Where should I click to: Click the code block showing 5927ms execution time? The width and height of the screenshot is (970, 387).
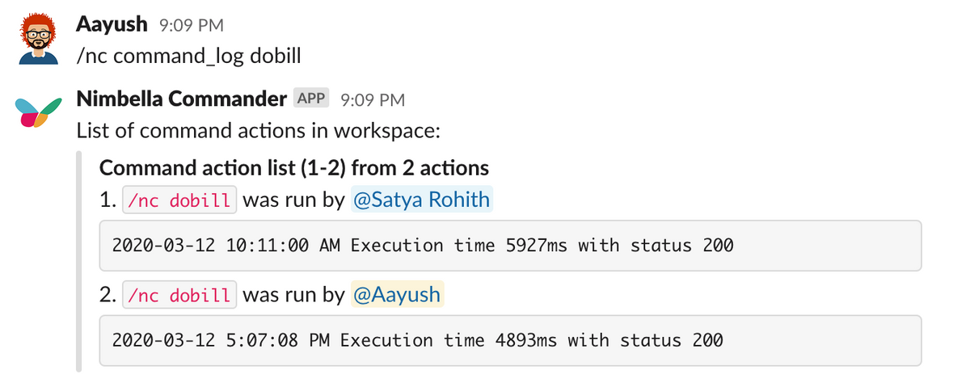coord(509,245)
